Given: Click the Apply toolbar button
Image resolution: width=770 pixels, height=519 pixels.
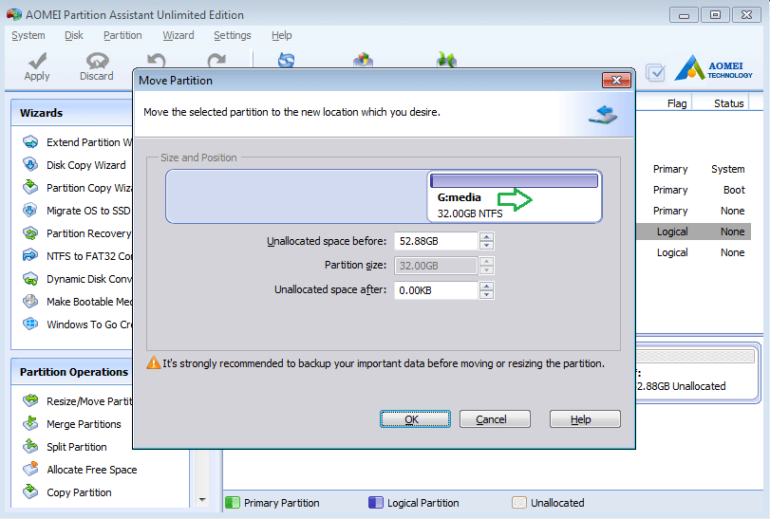Looking at the screenshot, I should (37, 66).
